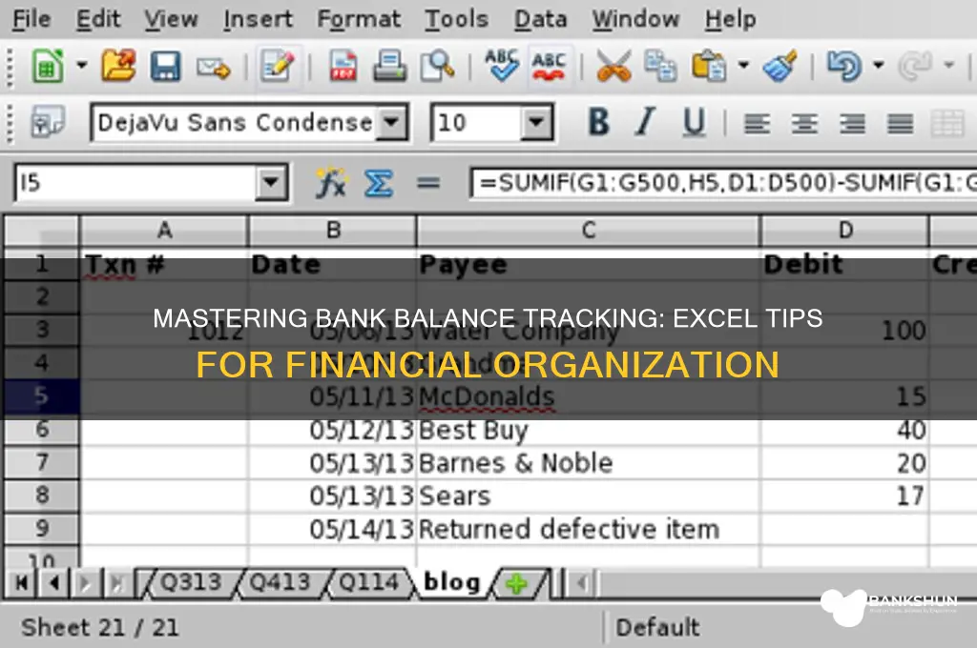Click the Print file icon
The image size is (977, 648).
[389, 66]
